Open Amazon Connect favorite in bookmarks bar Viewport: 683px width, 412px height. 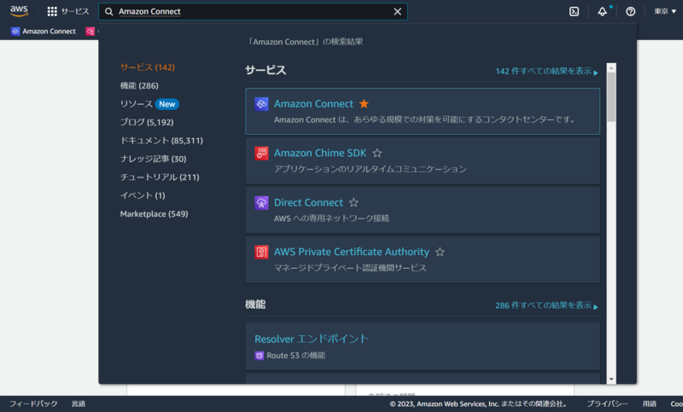(x=44, y=32)
